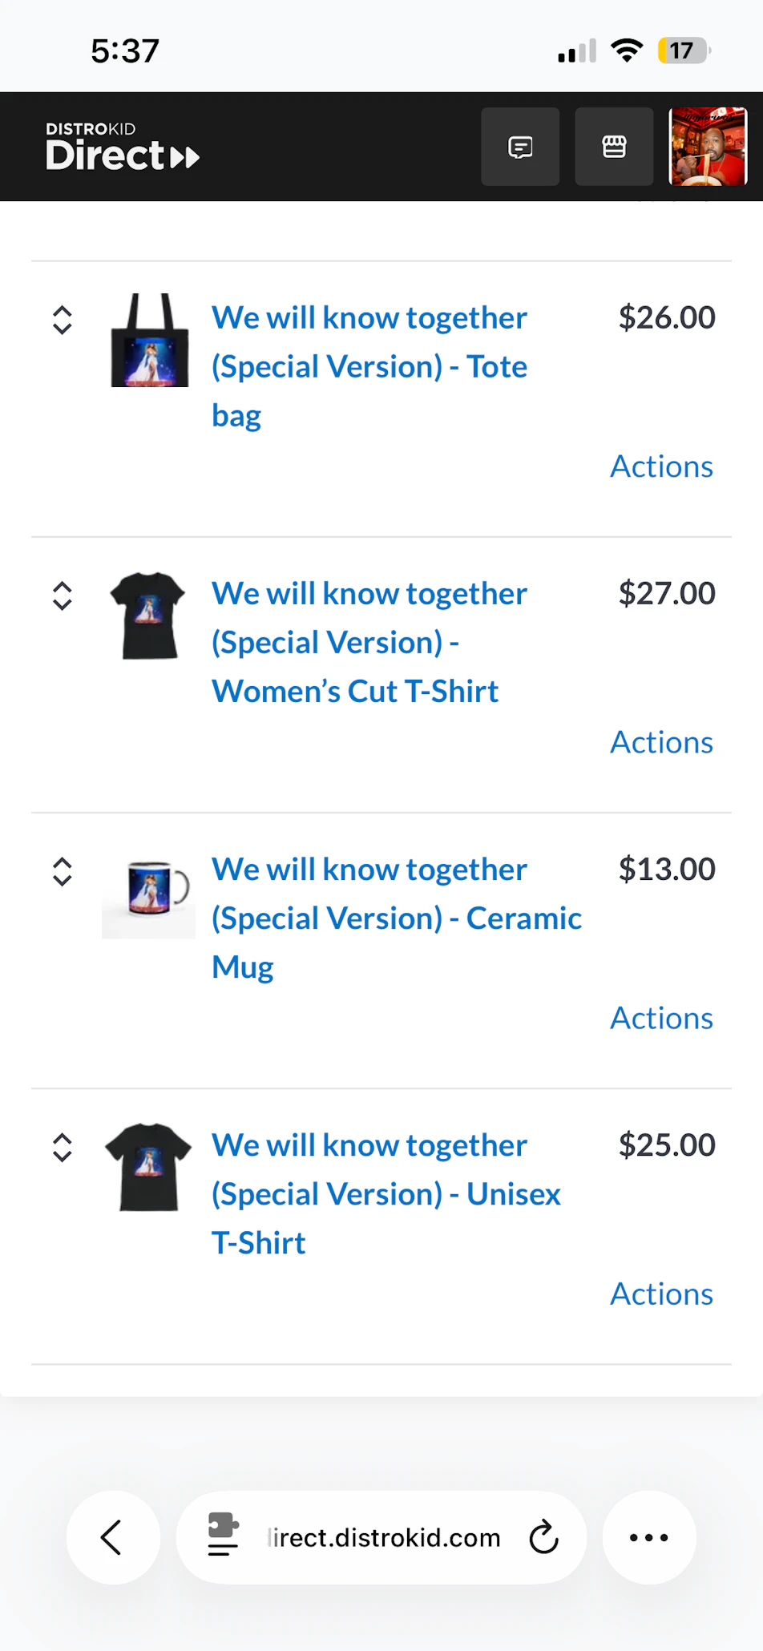Screen dimensions: 763x1651
Task: Use the reorder arrows beside the Ceramic Mug
Action: (x=63, y=871)
